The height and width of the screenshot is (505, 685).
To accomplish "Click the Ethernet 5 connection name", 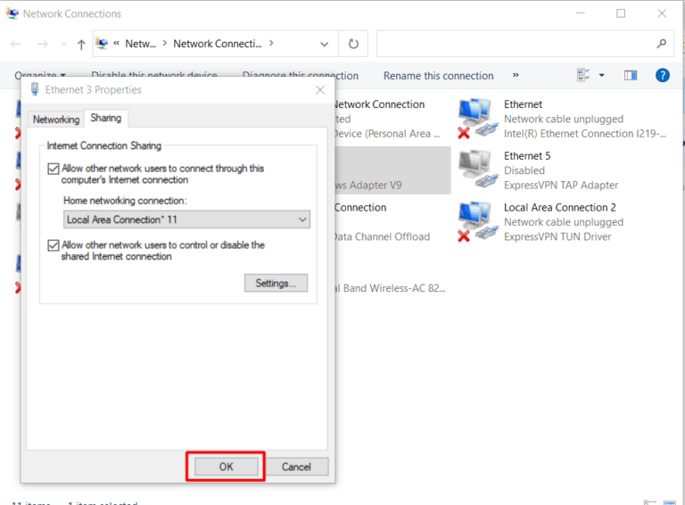I will pos(527,156).
